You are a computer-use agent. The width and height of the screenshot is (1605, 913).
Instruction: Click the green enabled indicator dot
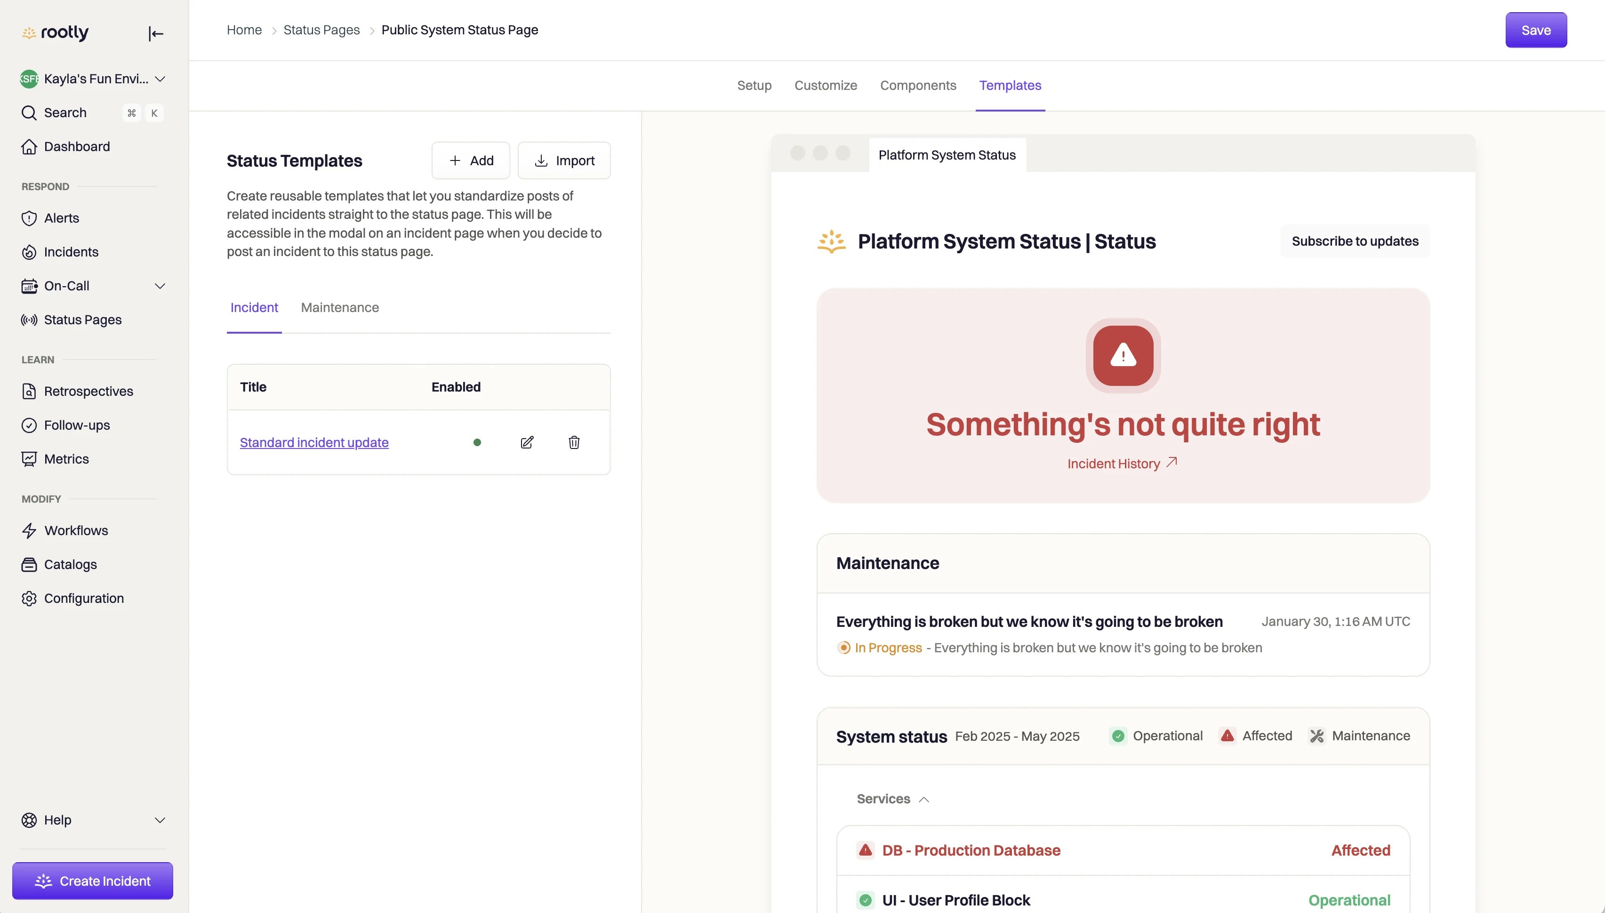click(477, 443)
